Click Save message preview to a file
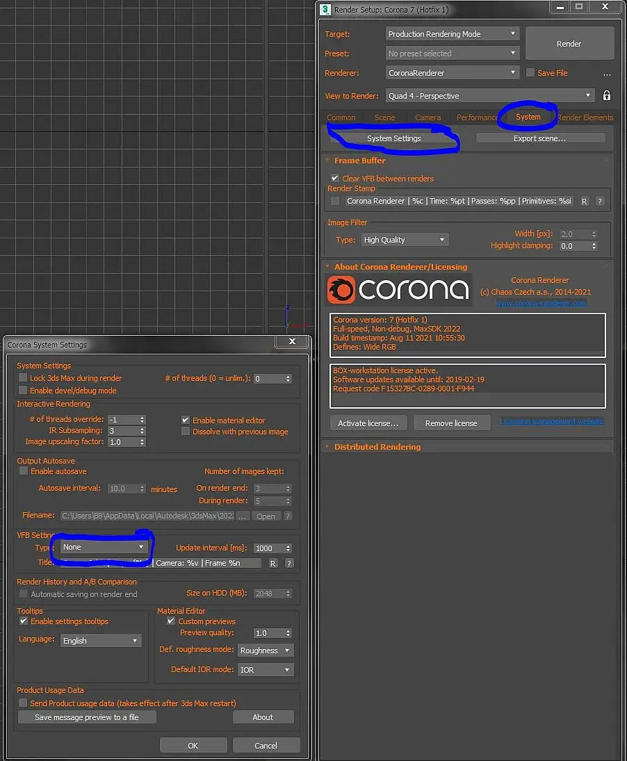The width and height of the screenshot is (627, 761). [x=87, y=717]
